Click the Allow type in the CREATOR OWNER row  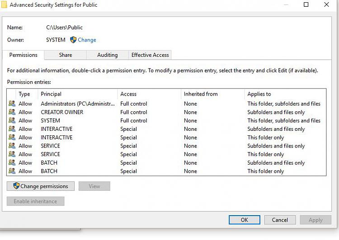25,112
